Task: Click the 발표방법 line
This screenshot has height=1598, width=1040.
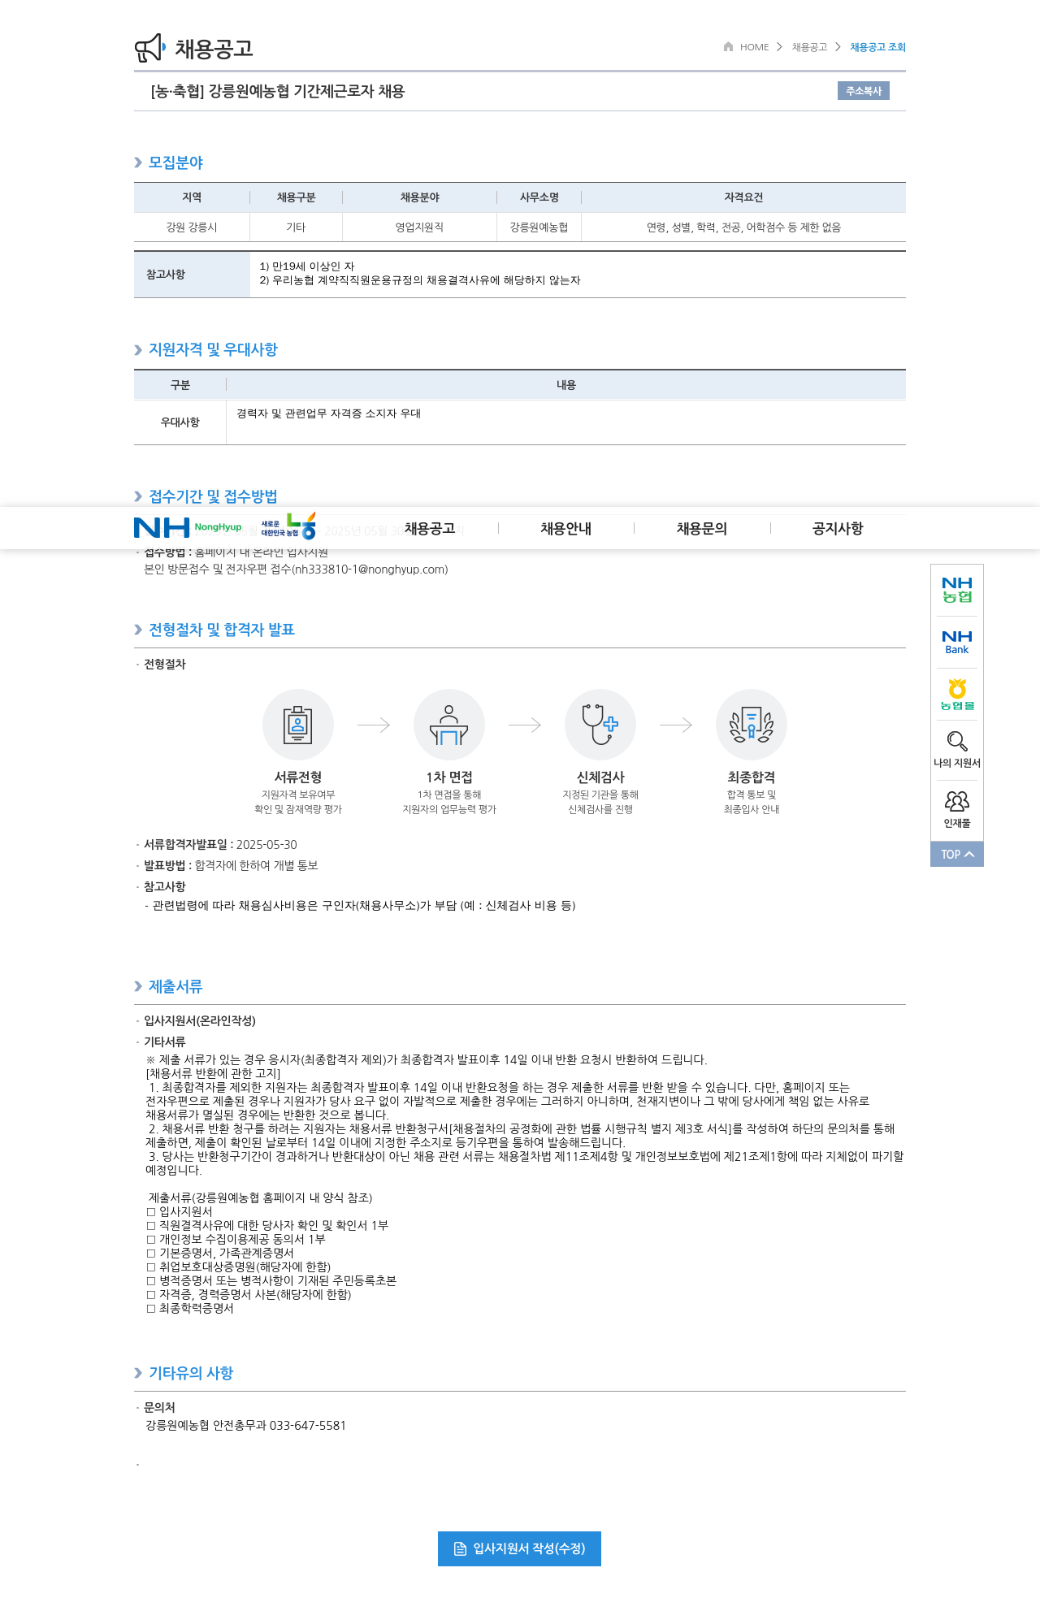Action: tap(231, 865)
